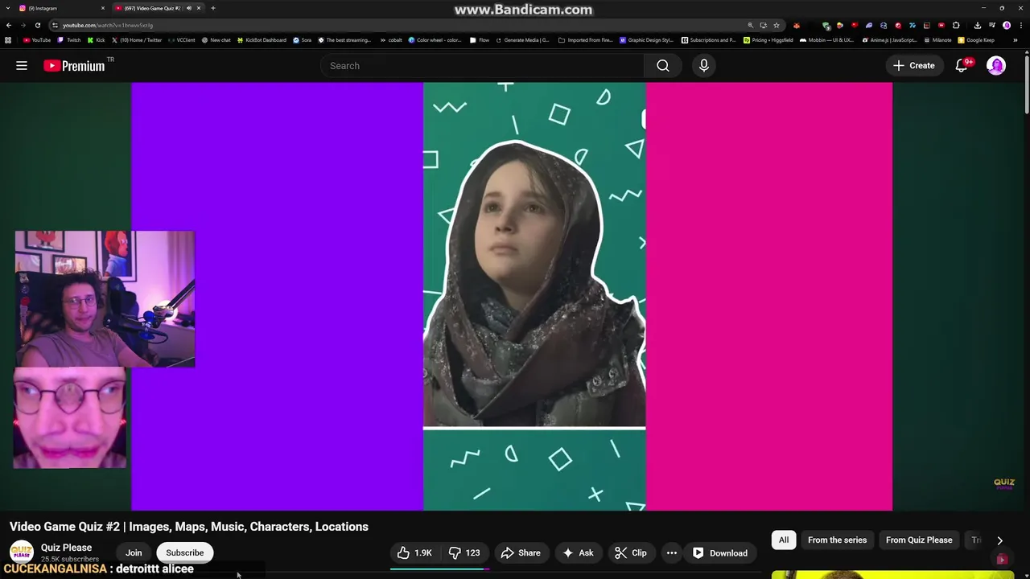Close the Instagram tab
This screenshot has height=579, width=1030.
coord(103,8)
